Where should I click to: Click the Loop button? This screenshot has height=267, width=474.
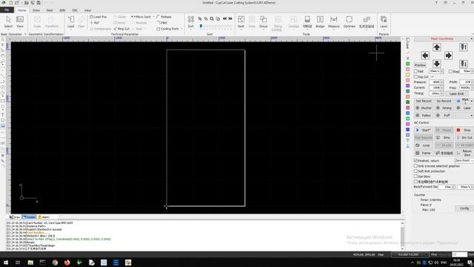click(423, 145)
